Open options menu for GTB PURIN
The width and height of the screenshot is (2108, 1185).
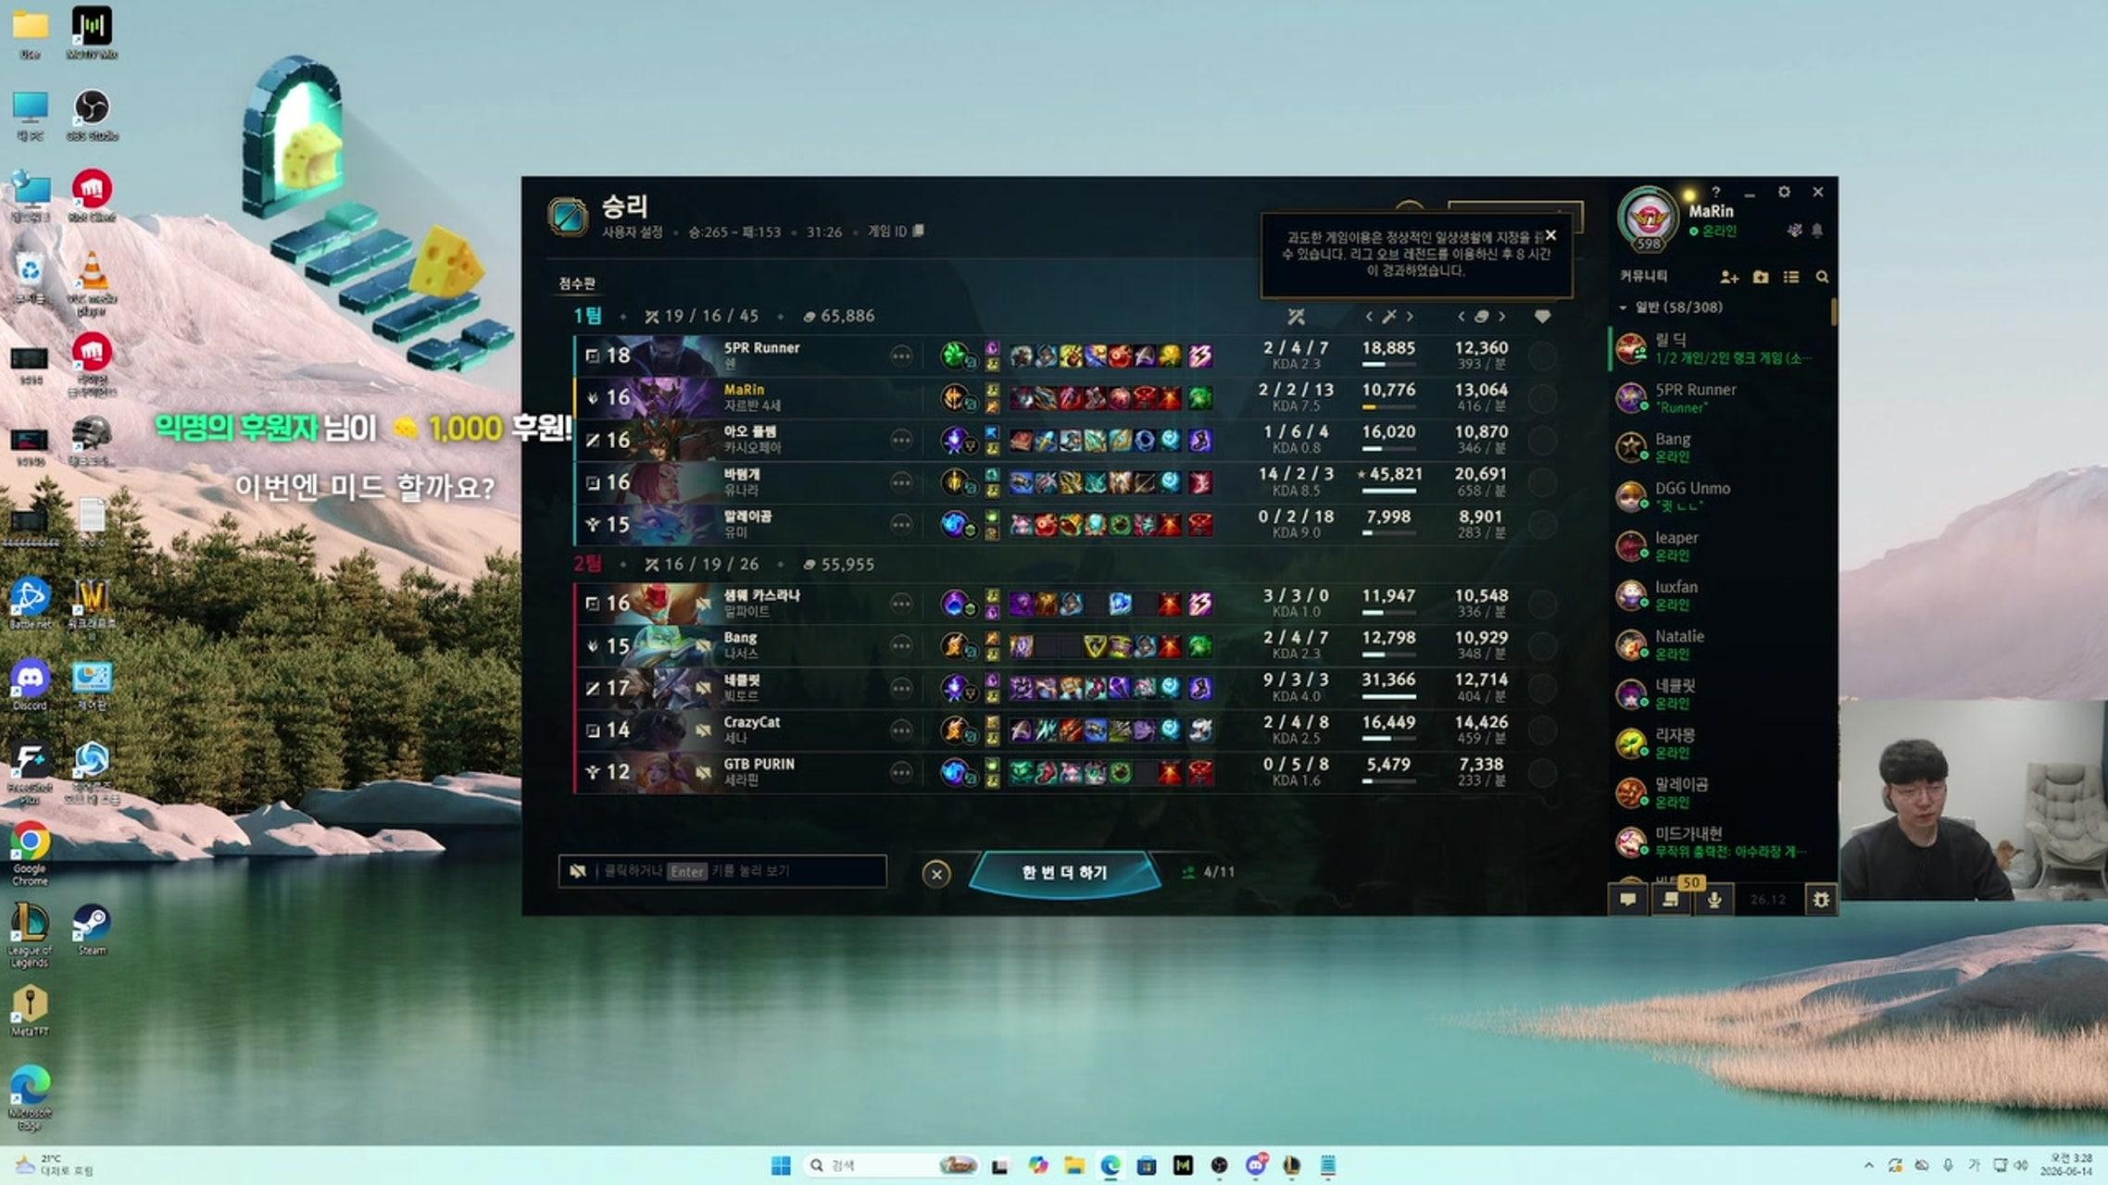[901, 773]
